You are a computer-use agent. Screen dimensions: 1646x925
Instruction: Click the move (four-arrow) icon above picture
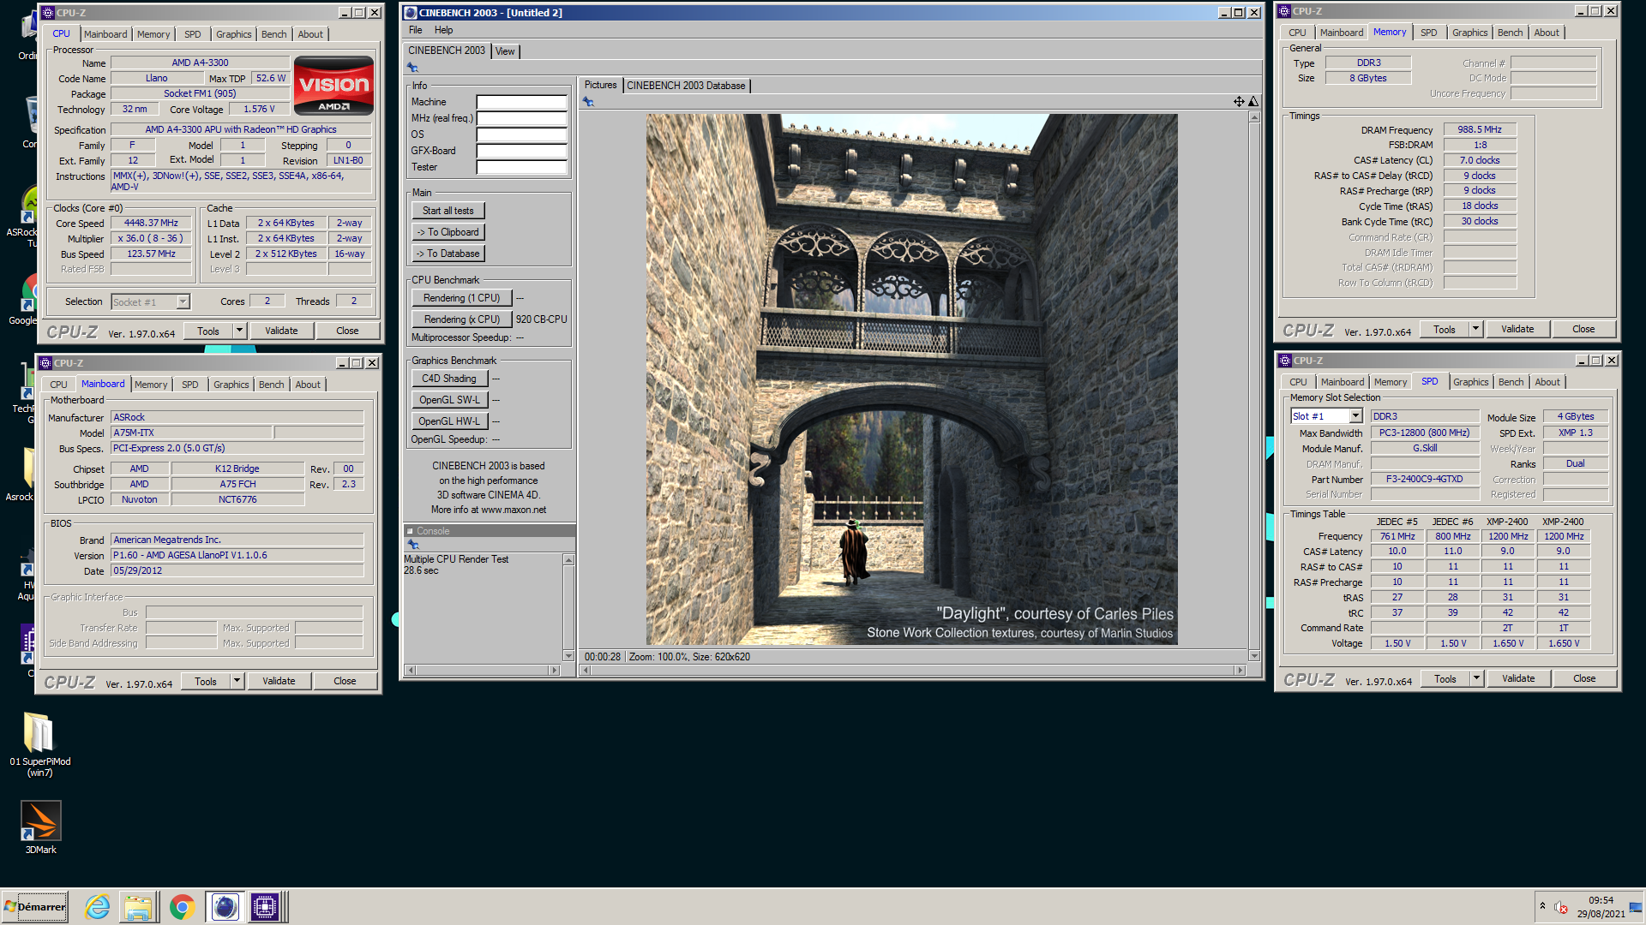click(1239, 102)
